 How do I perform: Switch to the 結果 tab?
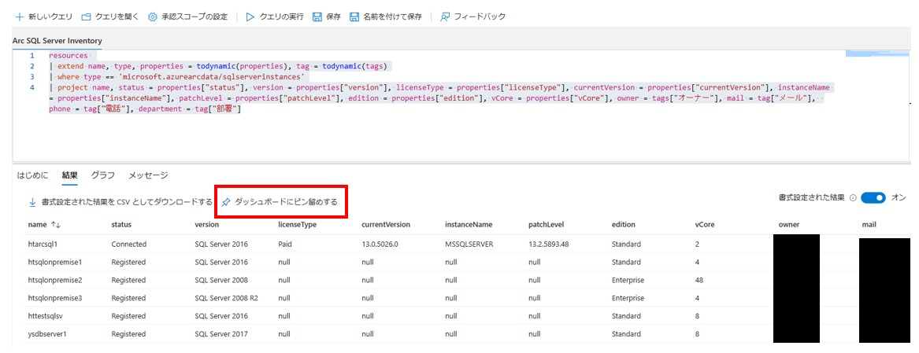[x=70, y=175]
